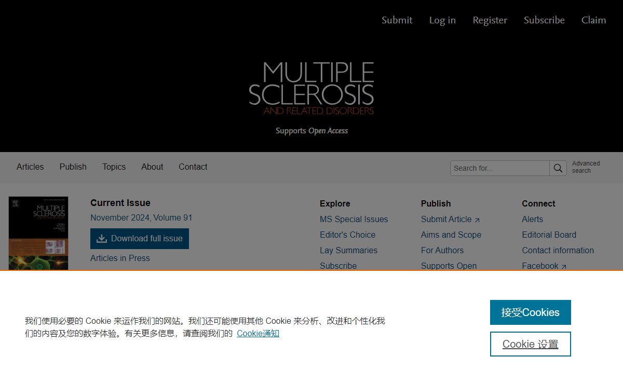Open Editorial Board link
623x384 pixels.
549,235
